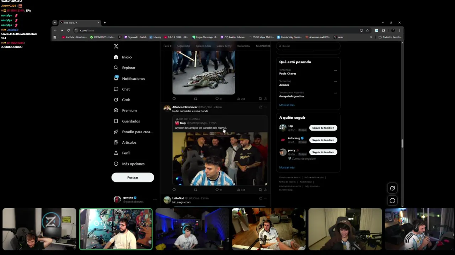Switch to the Spreen Clan tab
The height and width of the screenshot is (255, 455).
[203, 46]
